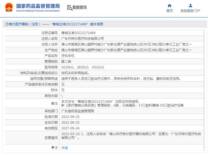Click the 生产地址 address value
The image size is (208, 155).
click(127, 50)
